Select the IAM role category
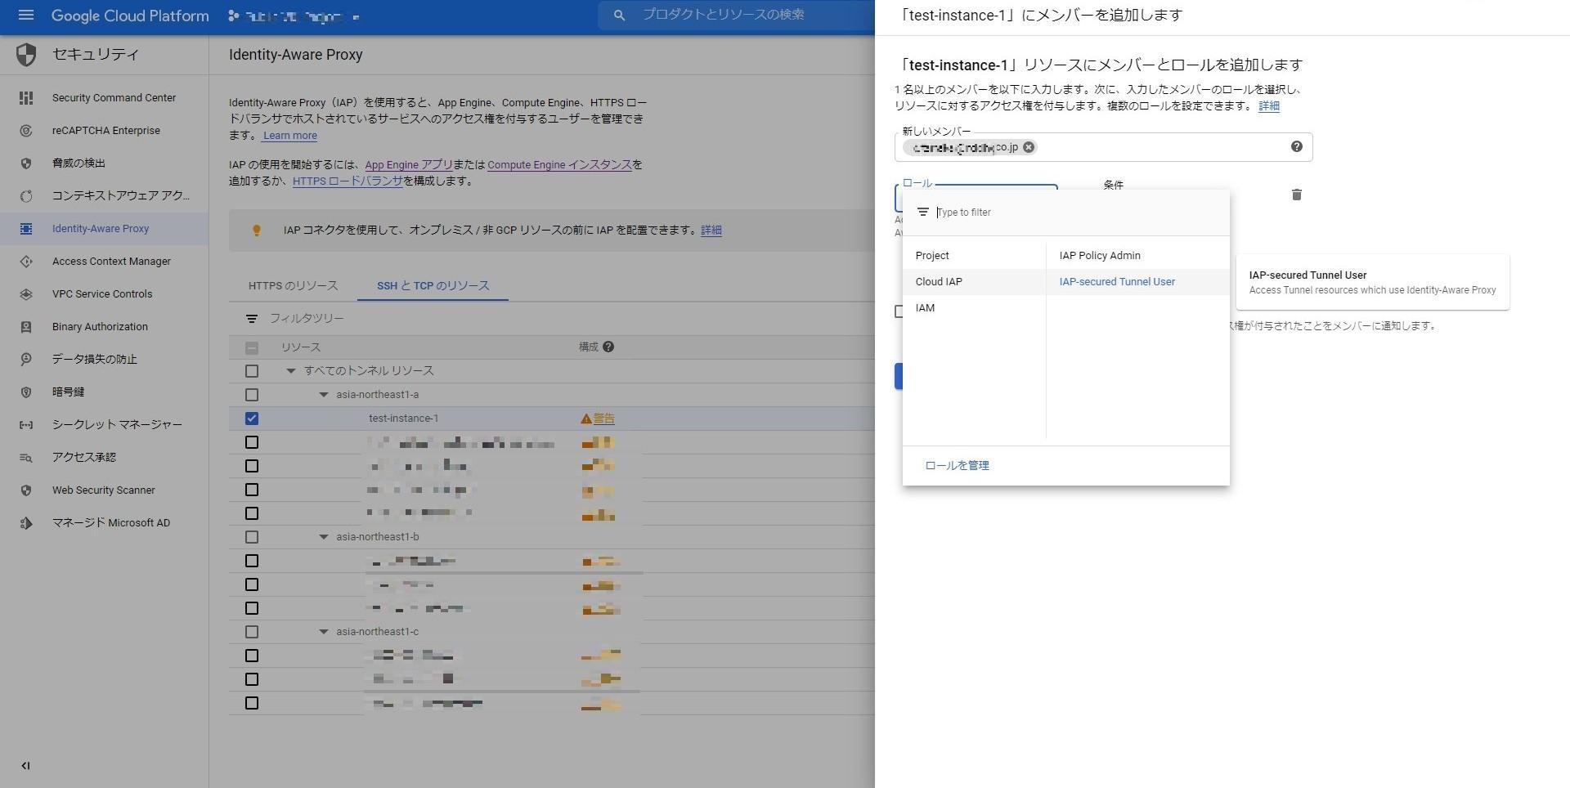This screenshot has height=788, width=1570. pyautogui.click(x=925, y=308)
